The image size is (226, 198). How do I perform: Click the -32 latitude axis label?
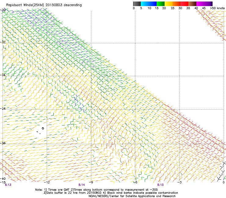pos(3,42)
